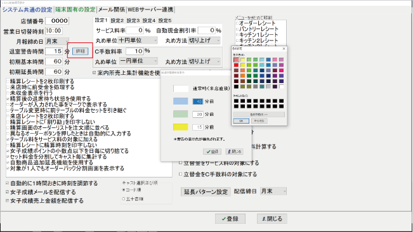The height and width of the screenshot is (232, 413).
Task: Open the 丸め方法 dropdown in the C手数料率 section
Action: (204, 61)
